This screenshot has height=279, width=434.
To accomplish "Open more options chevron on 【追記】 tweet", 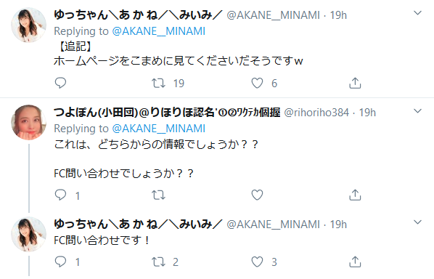I will 417,13.
